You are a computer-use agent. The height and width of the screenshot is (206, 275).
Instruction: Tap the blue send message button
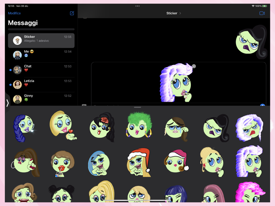[x=262, y=105]
